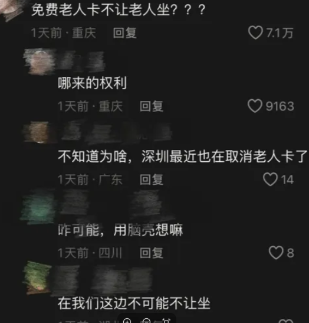The image size is (309, 323).
Task: Reply to the 用脑壳想嘛 comment from 四川
Action: 152,253
